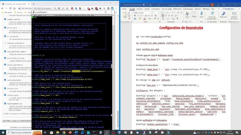Open the Messagerie bookmark folder in Chrome
Viewport: 241px width, 135px height.
click(x=7, y=12)
